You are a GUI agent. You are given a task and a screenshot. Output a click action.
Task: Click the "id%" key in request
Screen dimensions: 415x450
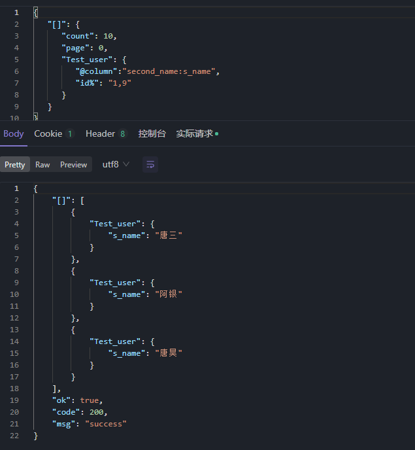87,83
